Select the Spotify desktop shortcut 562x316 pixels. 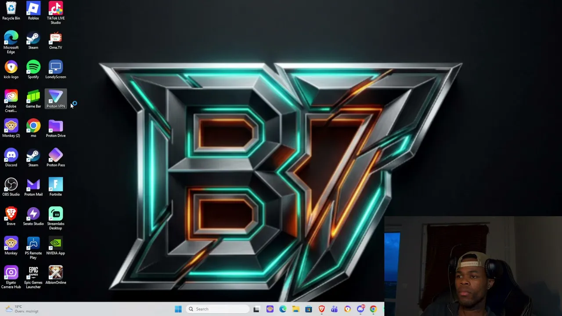pos(33,70)
